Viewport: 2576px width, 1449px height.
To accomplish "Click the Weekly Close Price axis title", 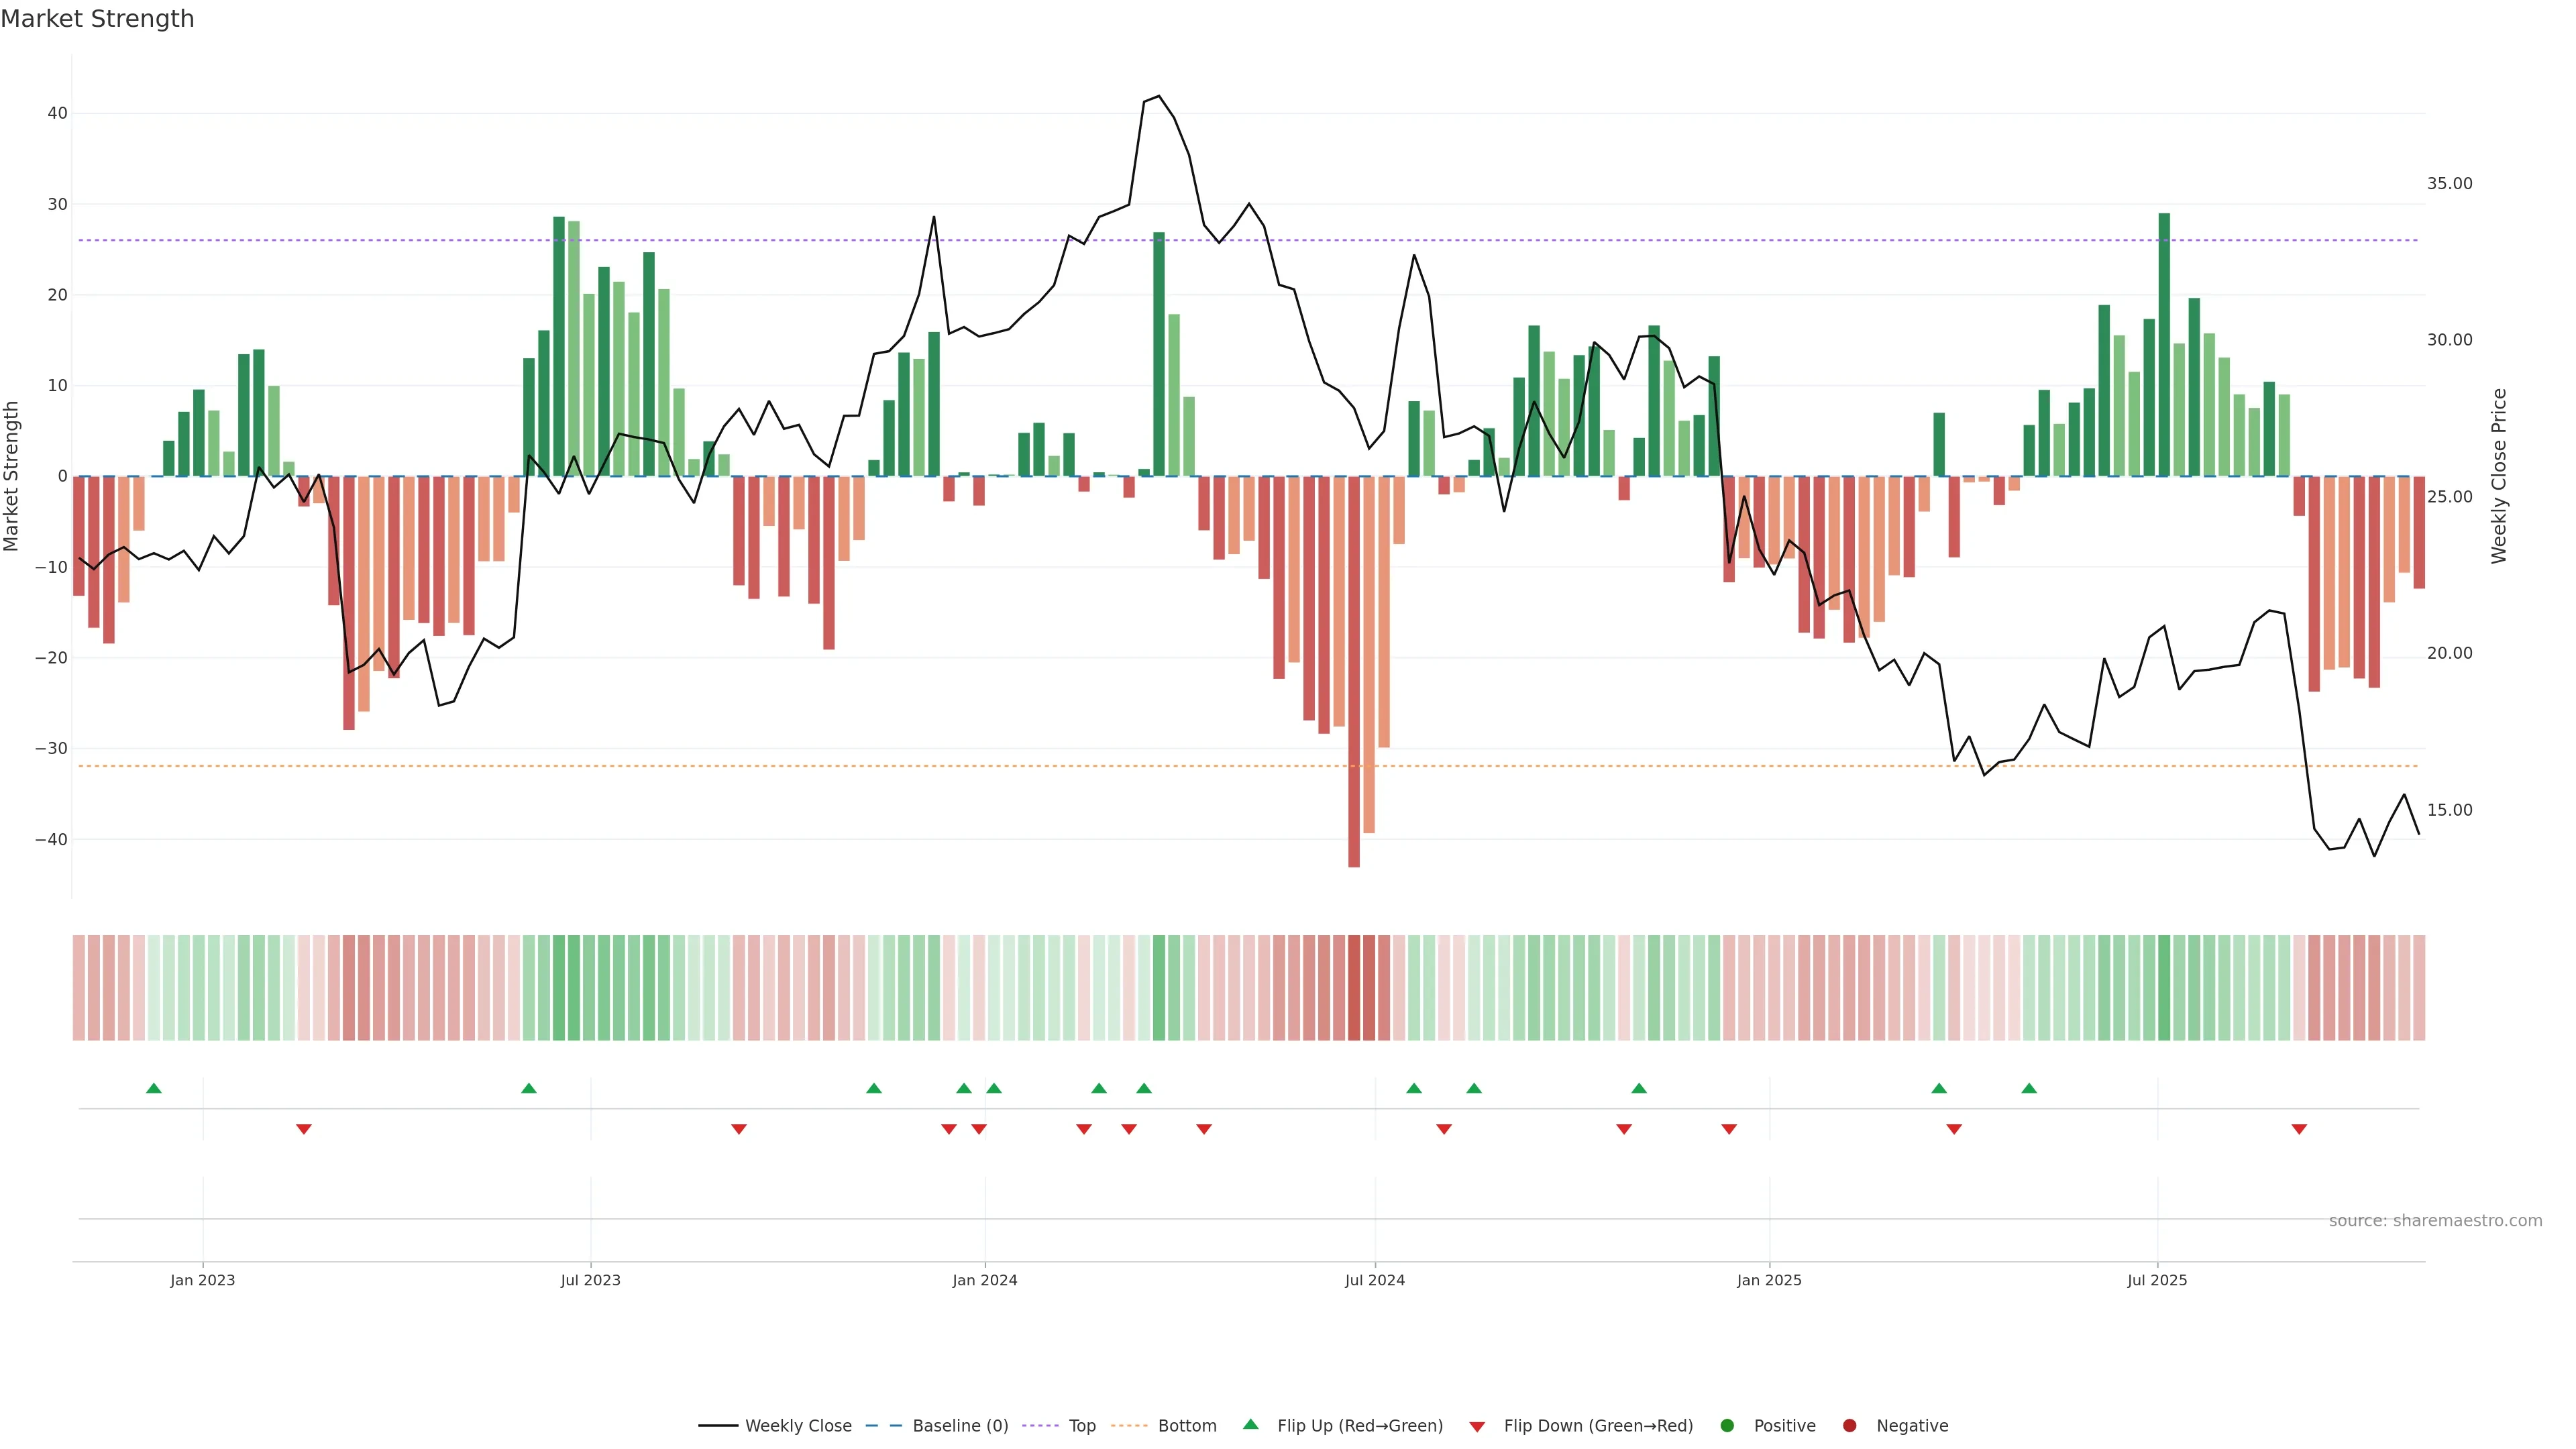I will (x=2499, y=476).
